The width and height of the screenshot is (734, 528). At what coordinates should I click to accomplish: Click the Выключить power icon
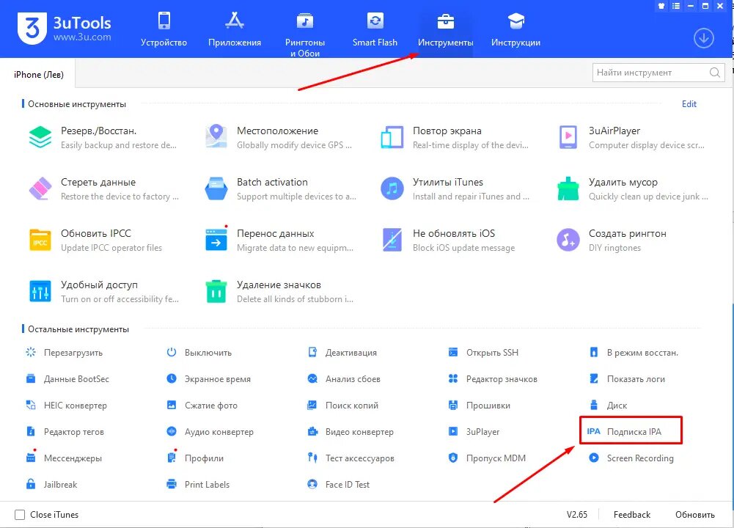click(172, 352)
